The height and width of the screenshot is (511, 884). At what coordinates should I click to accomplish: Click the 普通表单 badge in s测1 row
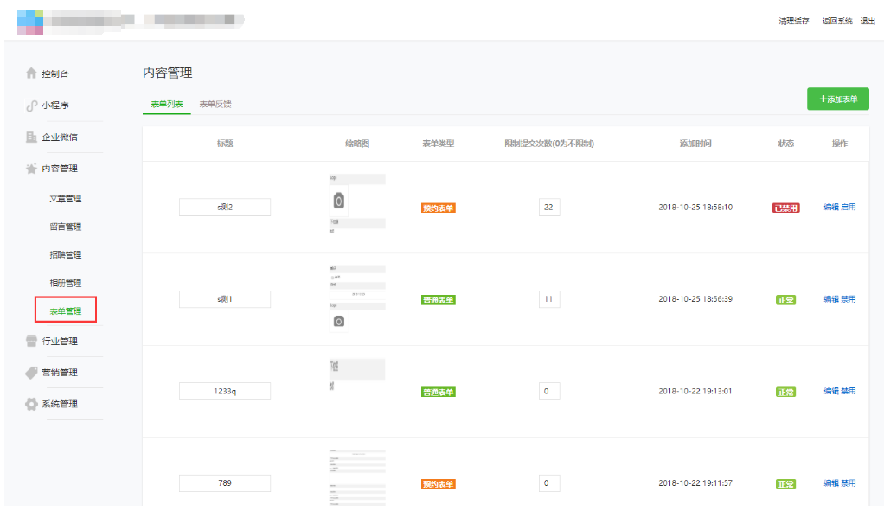pyautogui.click(x=438, y=300)
